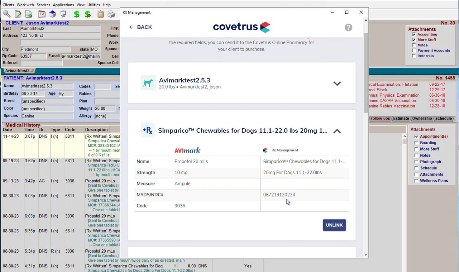
Task: Click the help question mark in Rx Management
Action: (348, 27)
